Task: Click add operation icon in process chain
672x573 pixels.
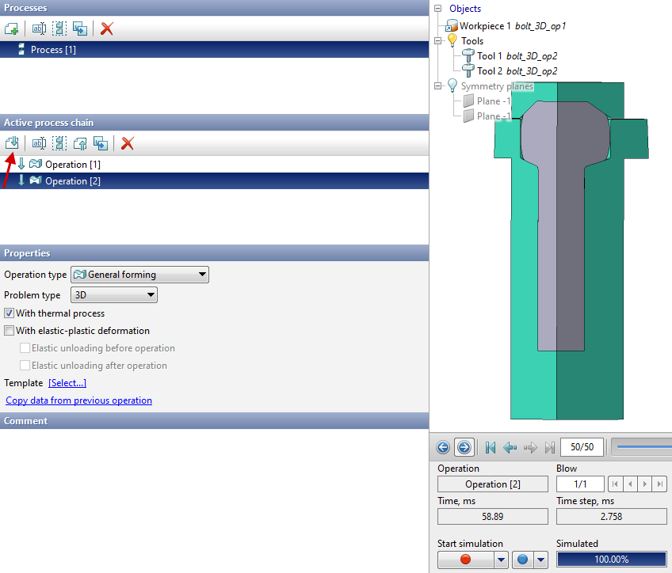Action: point(11,143)
